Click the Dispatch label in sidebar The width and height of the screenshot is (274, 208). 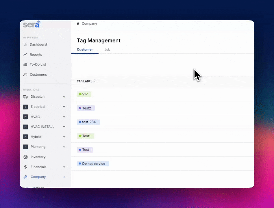(x=37, y=96)
